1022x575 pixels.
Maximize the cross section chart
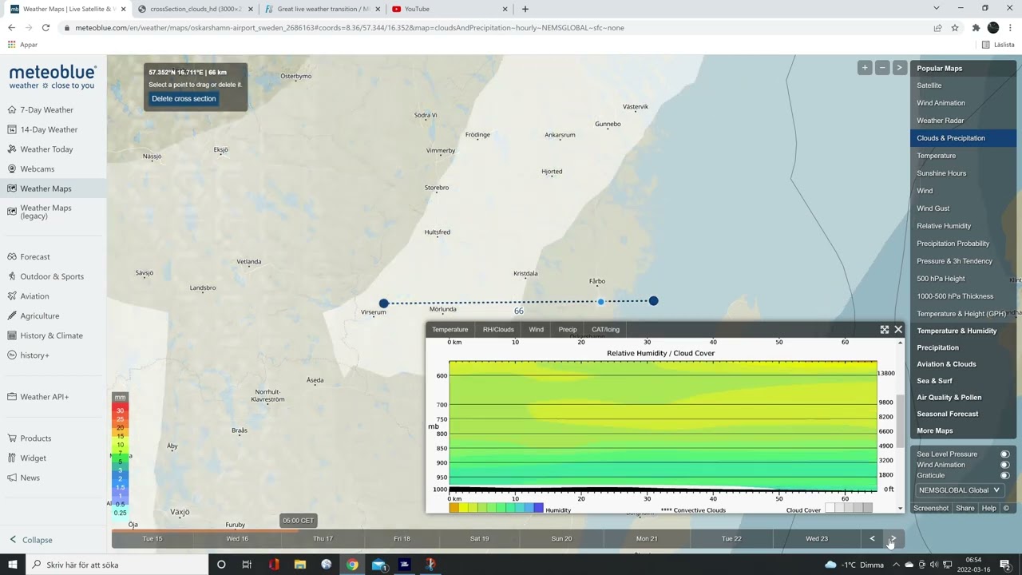885,329
